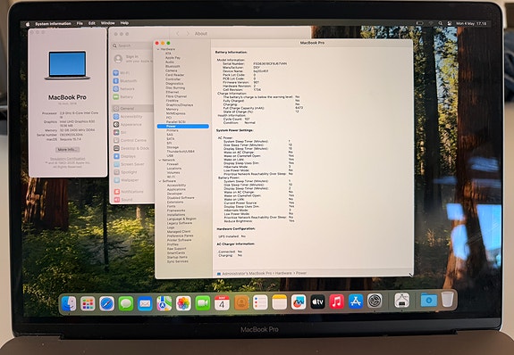Image resolution: width=514 pixels, height=355 pixels.
Task: Open the Regulatory Certification link
Action: pos(67,159)
